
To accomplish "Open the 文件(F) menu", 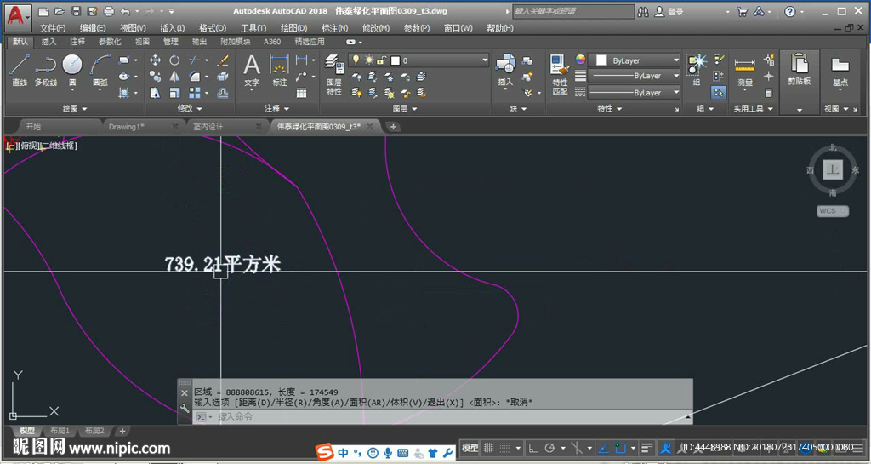I will click(53, 28).
